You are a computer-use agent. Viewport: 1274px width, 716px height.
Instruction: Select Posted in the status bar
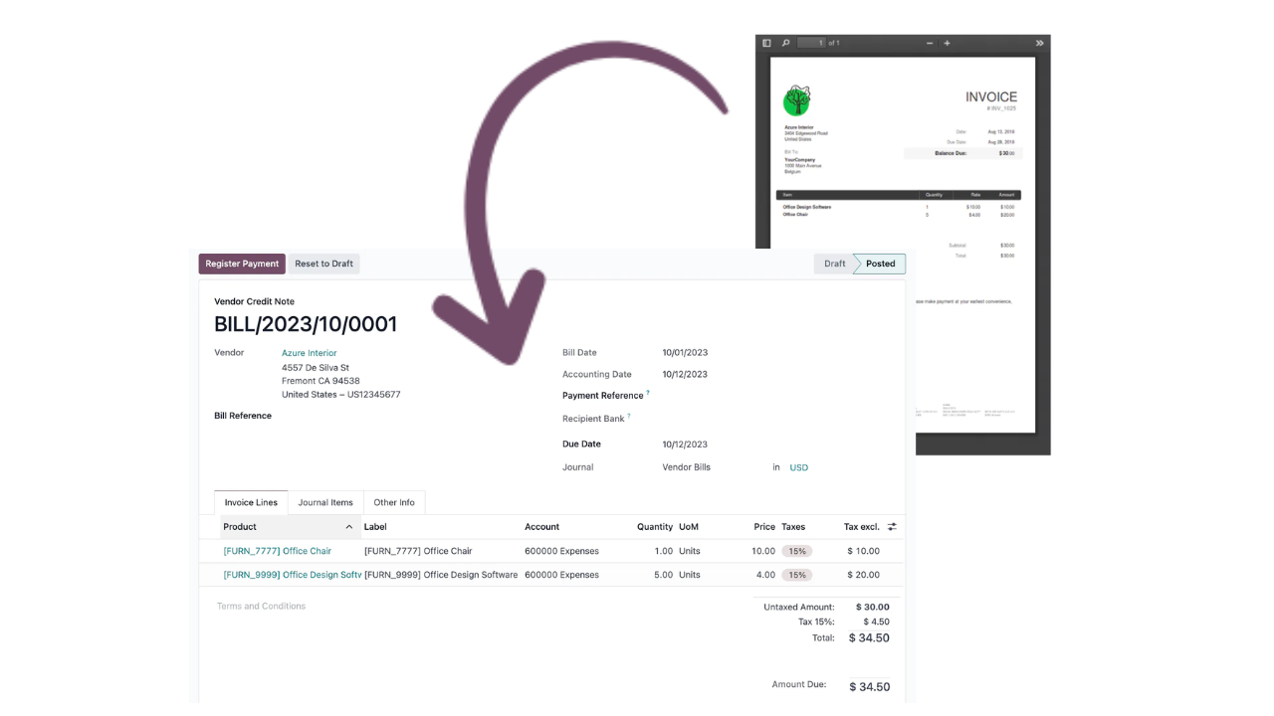tap(880, 264)
